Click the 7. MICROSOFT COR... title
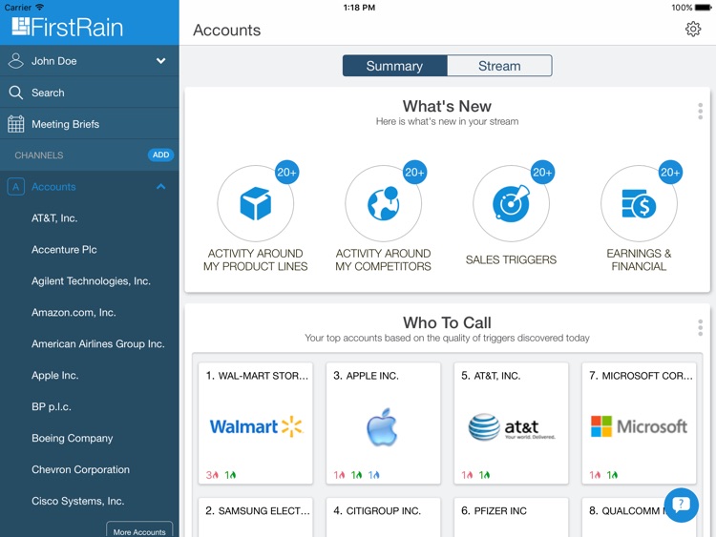The width and height of the screenshot is (716, 537). pos(641,376)
